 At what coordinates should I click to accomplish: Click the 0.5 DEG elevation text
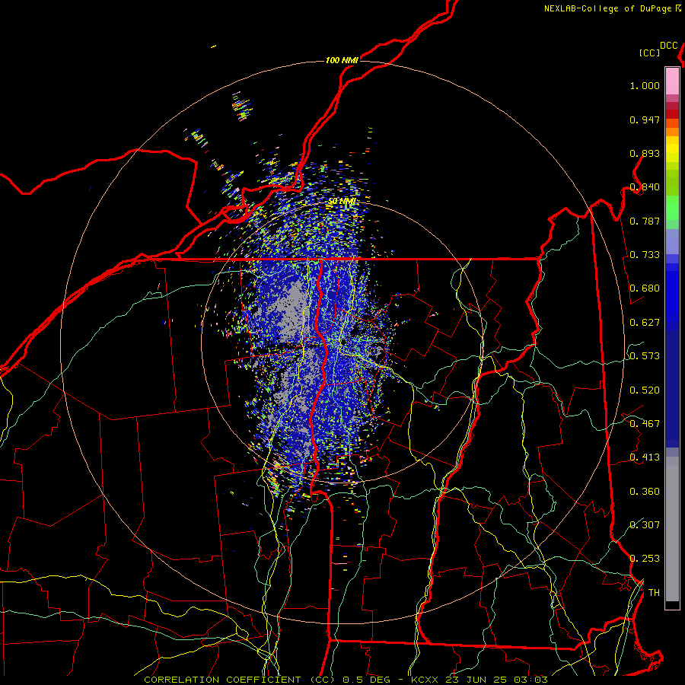pyautogui.click(x=366, y=680)
